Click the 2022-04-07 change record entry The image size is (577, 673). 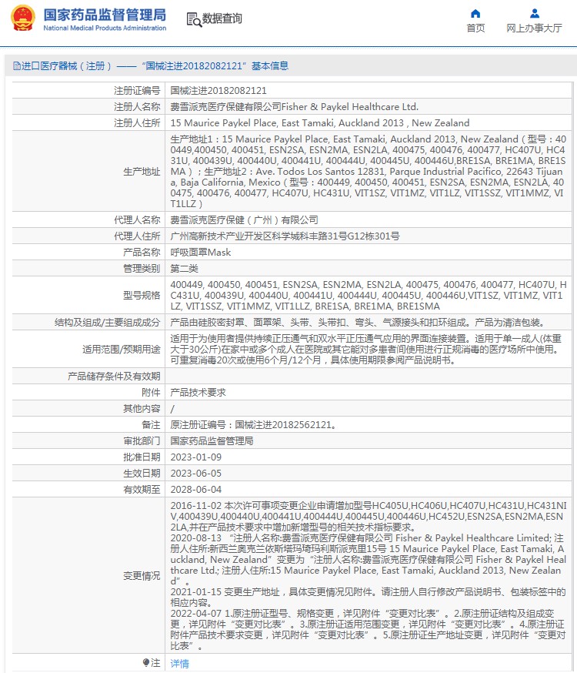point(369,629)
